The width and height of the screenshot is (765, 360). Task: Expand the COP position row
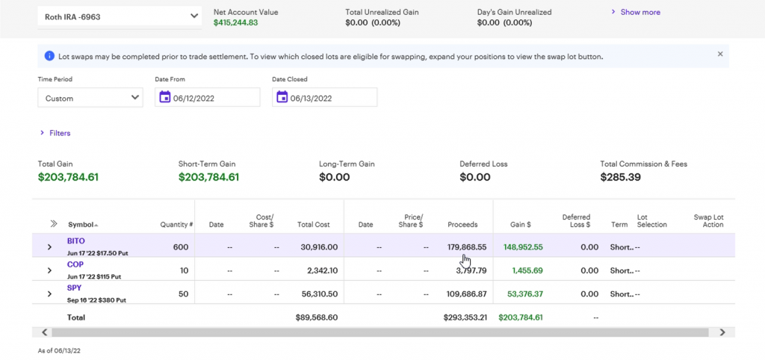click(50, 270)
